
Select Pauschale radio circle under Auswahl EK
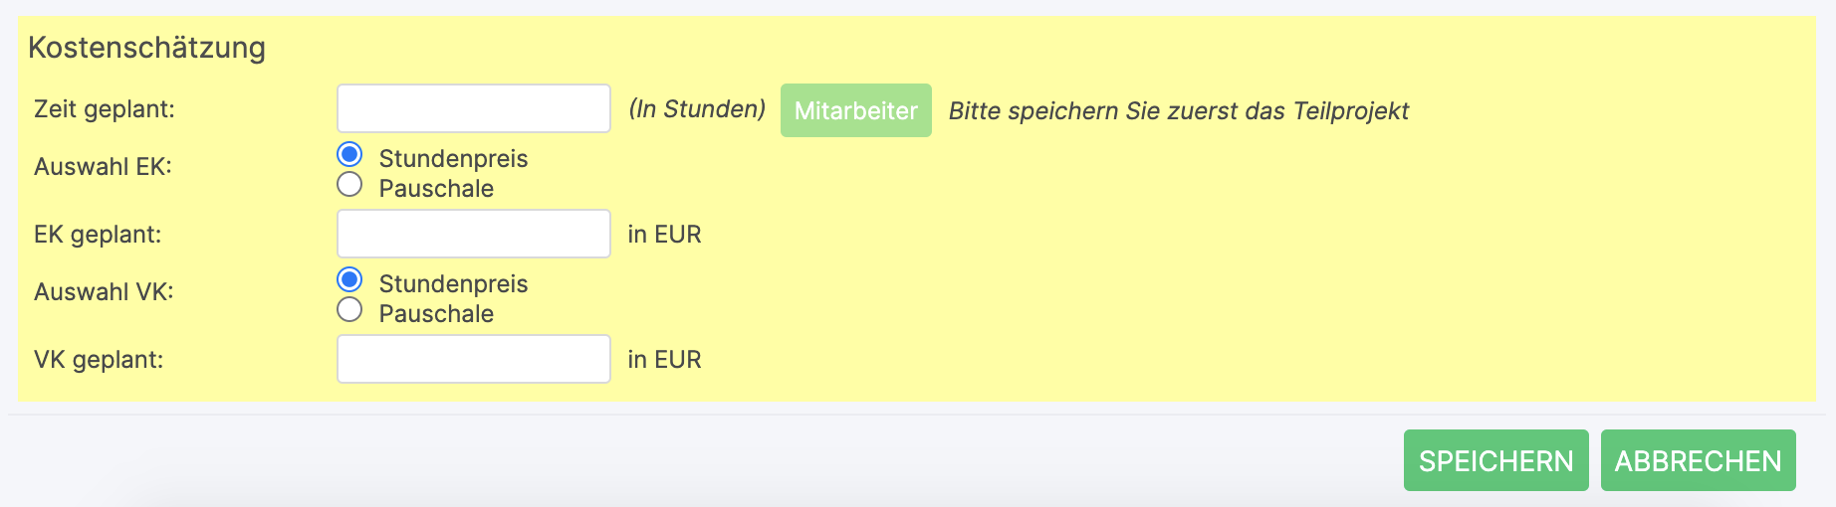pos(349,184)
